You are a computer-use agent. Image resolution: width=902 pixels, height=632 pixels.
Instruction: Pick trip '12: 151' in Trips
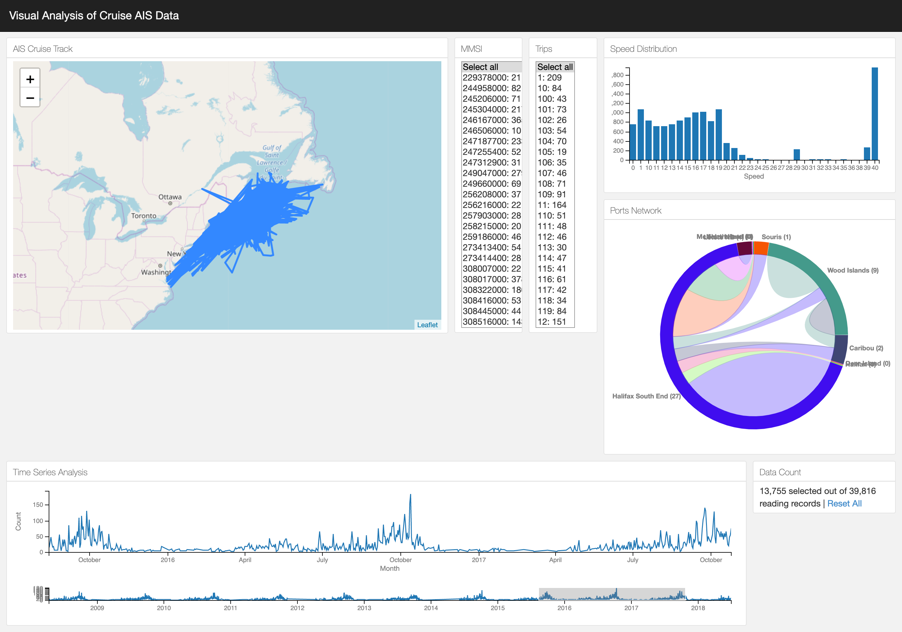[555, 322]
